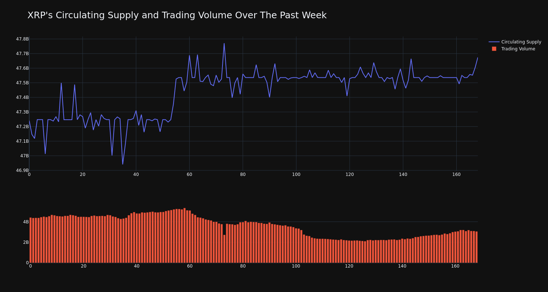Image resolution: width=548 pixels, height=292 pixels.
Task: Click the 47.7B y-axis label
Action: (x=22, y=54)
